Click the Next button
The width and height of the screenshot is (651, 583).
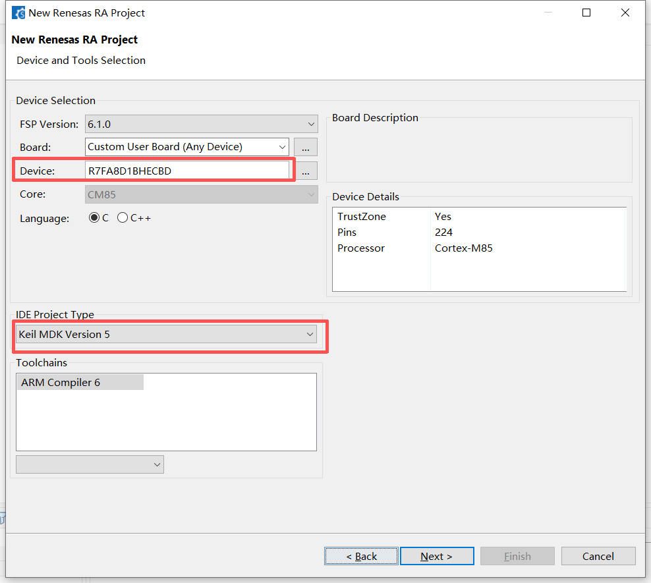point(437,556)
